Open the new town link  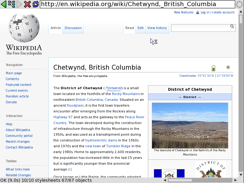pos(93,146)
